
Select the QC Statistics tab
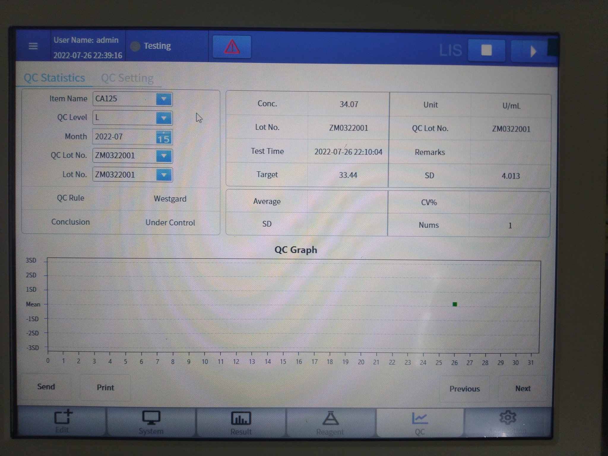54,78
